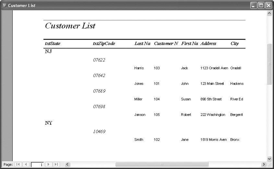Click the previous page navigation arrow
The image size is (274, 169).
click(26, 164)
